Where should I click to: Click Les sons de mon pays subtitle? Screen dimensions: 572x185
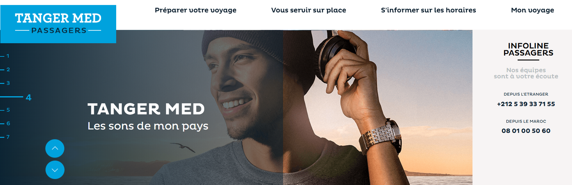point(148,126)
